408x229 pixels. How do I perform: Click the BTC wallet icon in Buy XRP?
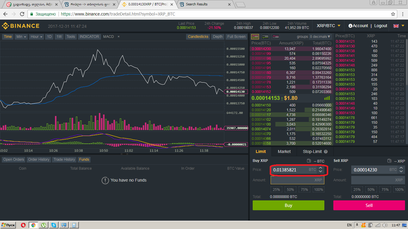(x=309, y=161)
